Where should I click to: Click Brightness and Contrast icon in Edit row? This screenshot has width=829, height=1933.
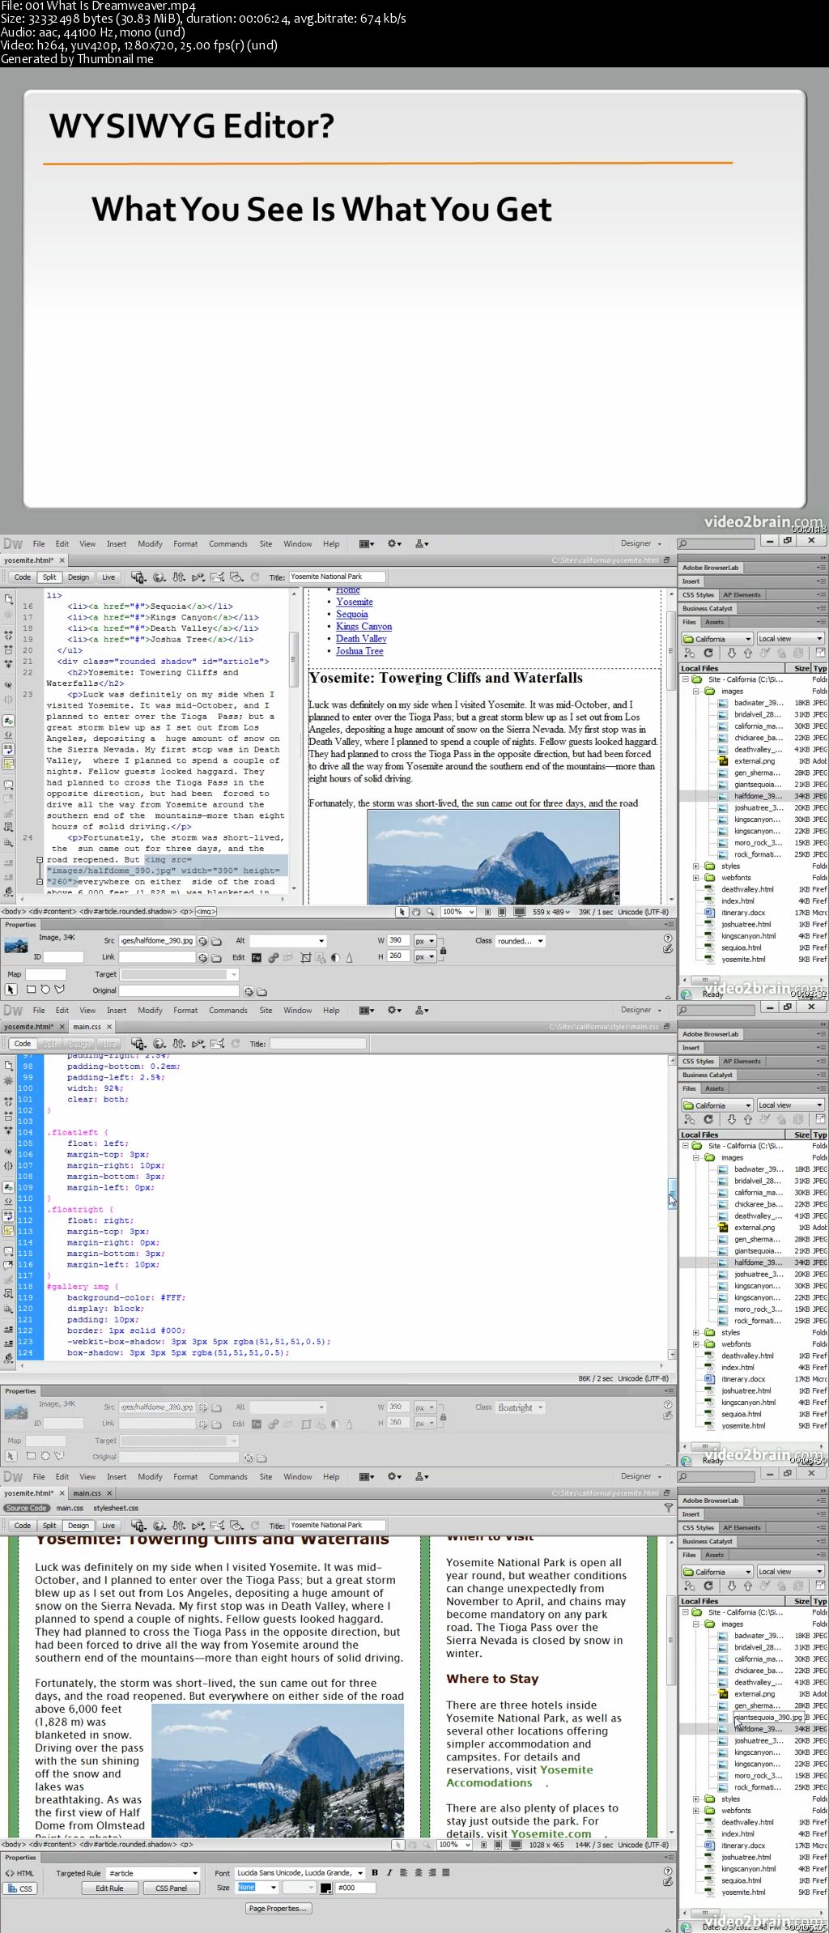pyautogui.click(x=335, y=957)
